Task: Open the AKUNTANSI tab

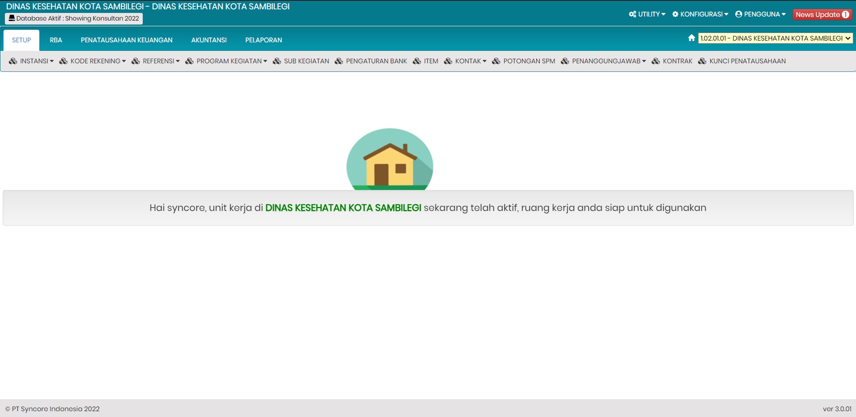Action: pyautogui.click(x=209, y=40)
